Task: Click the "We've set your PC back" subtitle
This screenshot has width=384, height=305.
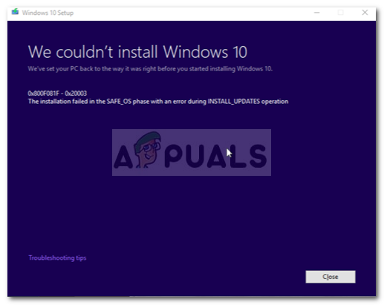Action: pyautogui.click(x=150, y=68)
